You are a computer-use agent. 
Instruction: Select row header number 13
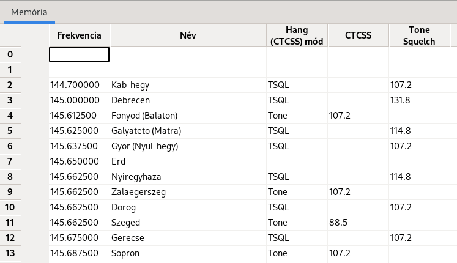[10, 253]
